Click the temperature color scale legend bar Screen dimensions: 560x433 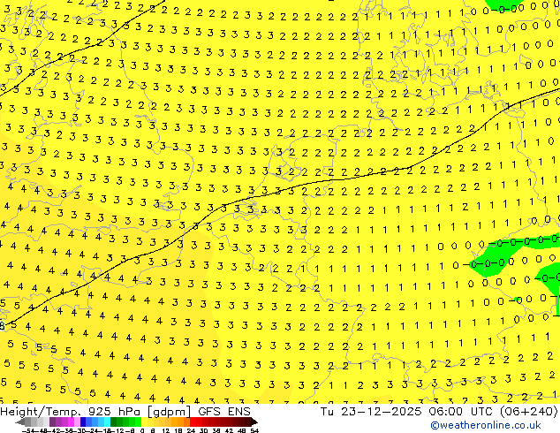point(136,422)
